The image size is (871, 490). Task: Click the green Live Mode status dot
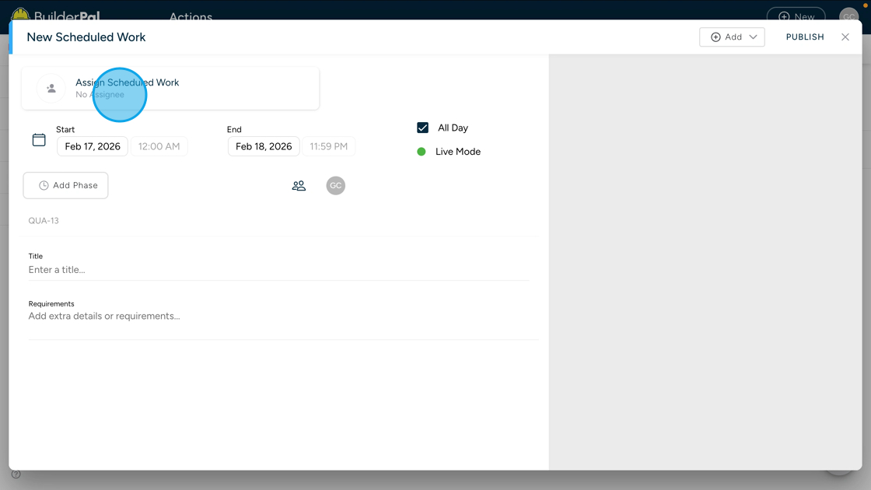click(x=422, y=152)
